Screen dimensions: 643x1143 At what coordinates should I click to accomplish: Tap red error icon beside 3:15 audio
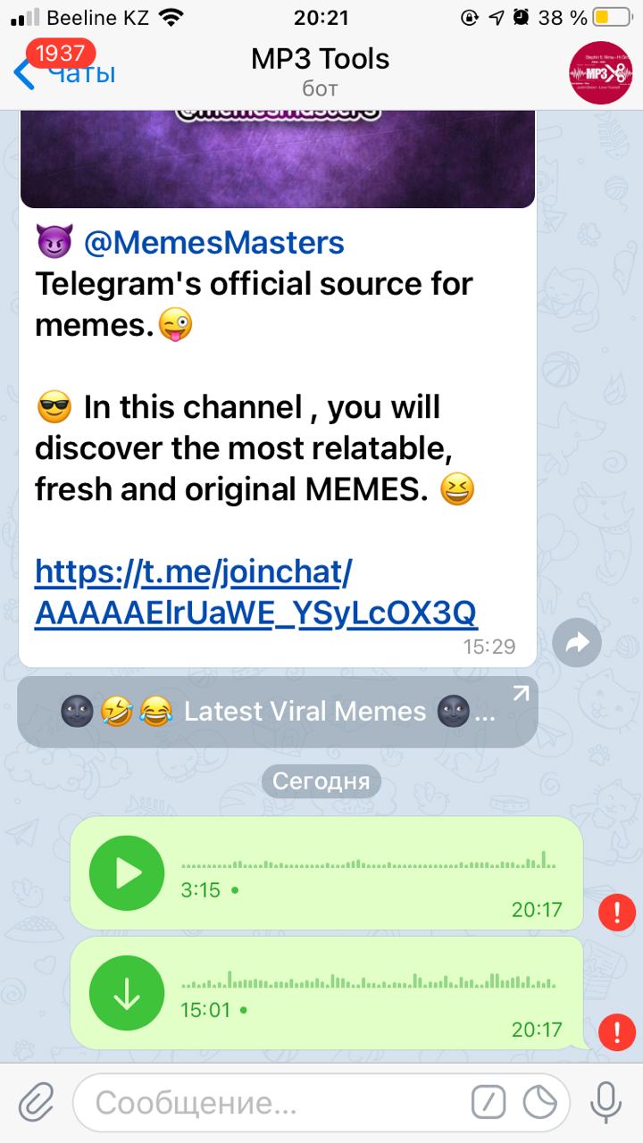617,913
